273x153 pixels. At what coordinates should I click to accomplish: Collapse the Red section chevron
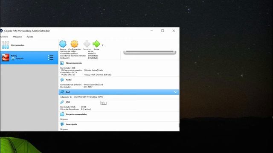coord(175,92)
